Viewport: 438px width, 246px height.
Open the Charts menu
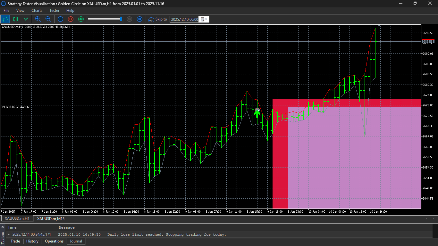[x=37, y=11]
